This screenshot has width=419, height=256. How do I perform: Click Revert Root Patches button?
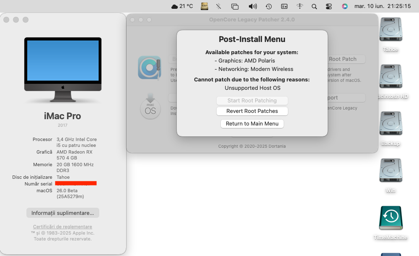pos(252,111)
